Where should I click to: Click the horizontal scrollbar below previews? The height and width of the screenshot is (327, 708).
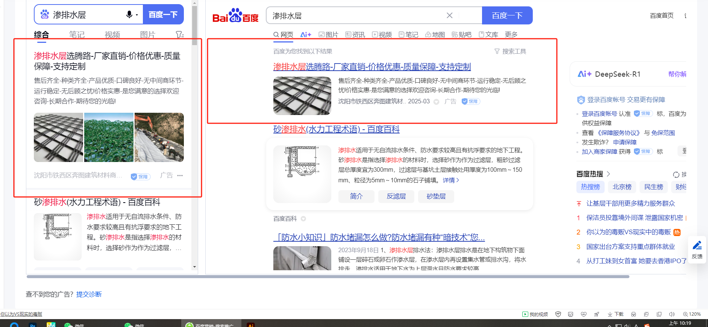[328, 277]
